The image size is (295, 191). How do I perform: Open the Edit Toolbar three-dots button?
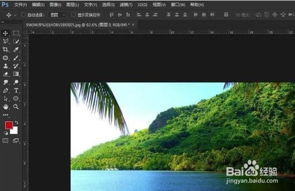(x=6, y=115)
